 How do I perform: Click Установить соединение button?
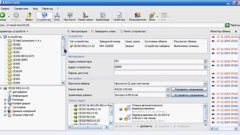click(189, 95)
